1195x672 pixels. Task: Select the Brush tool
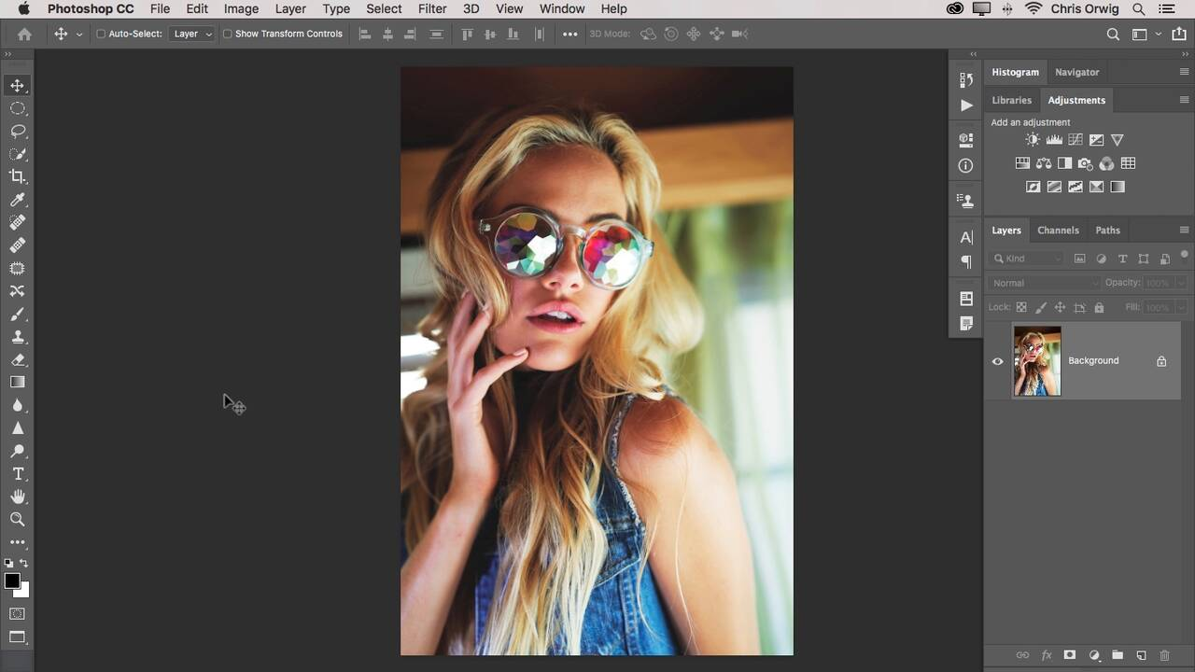pyautogui.click(x=18, y=314)
